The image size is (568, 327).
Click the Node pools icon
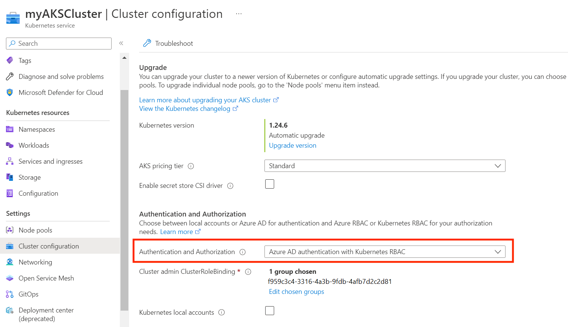10,230
